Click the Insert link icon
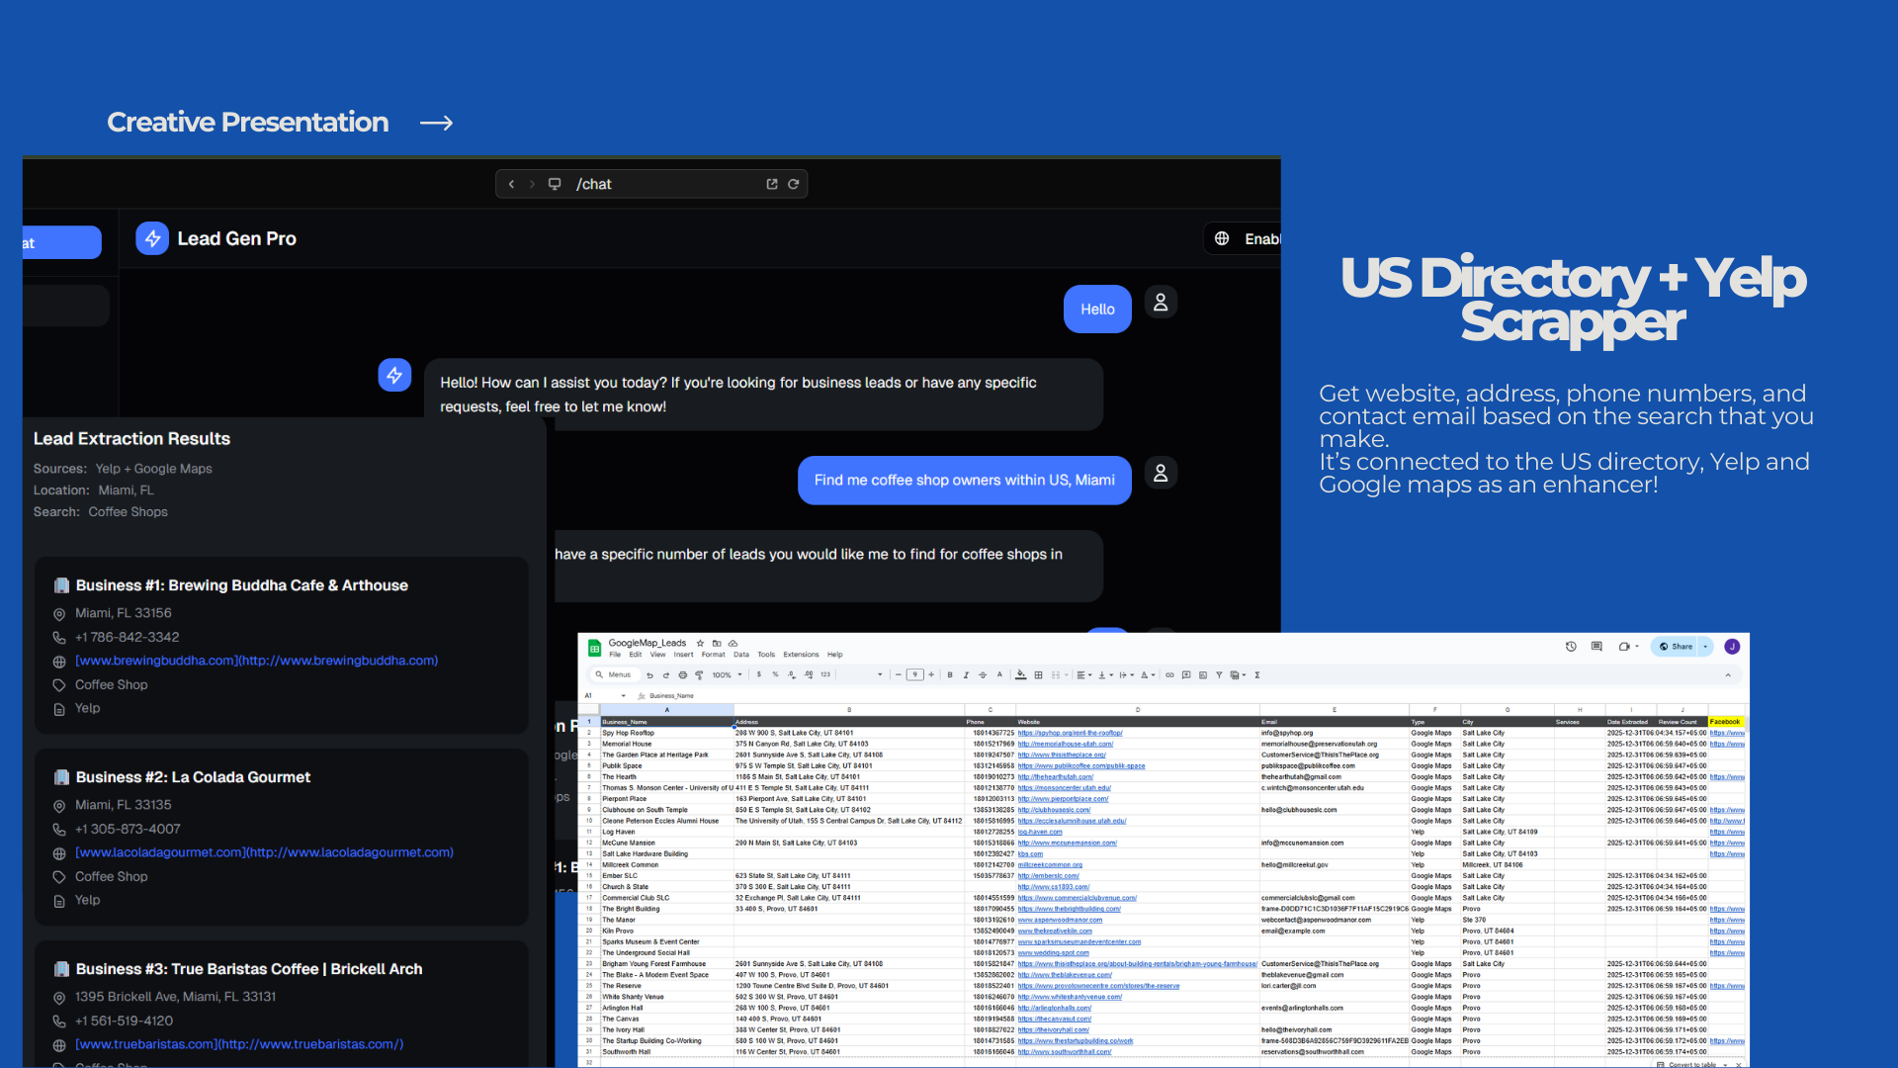1898x1068 pixels. click(1170, 674)
